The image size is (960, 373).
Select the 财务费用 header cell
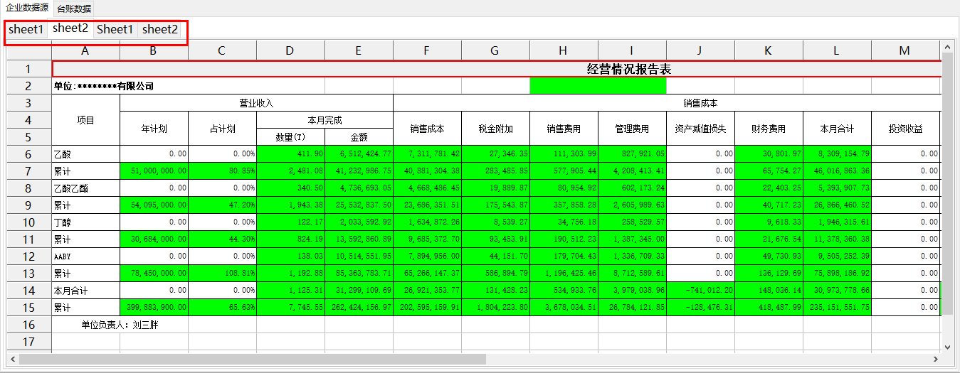point(769,129)
